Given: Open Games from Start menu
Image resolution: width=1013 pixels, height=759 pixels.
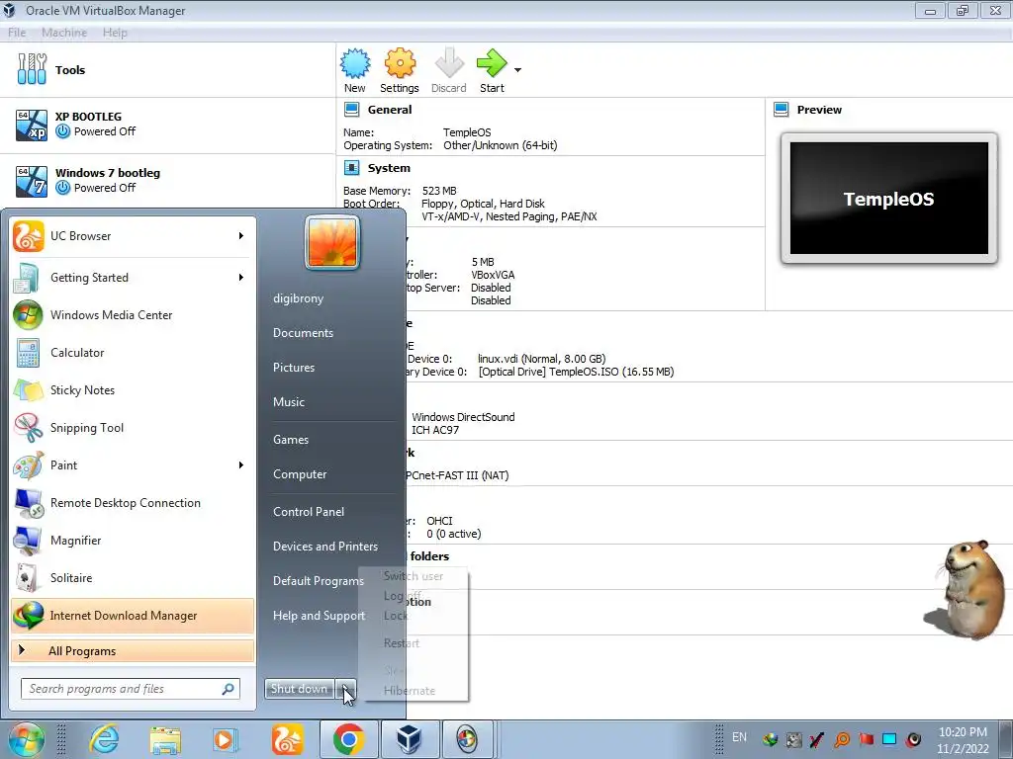Looking at the screenshot, I should pyautogui.click(x=291, y=440).
